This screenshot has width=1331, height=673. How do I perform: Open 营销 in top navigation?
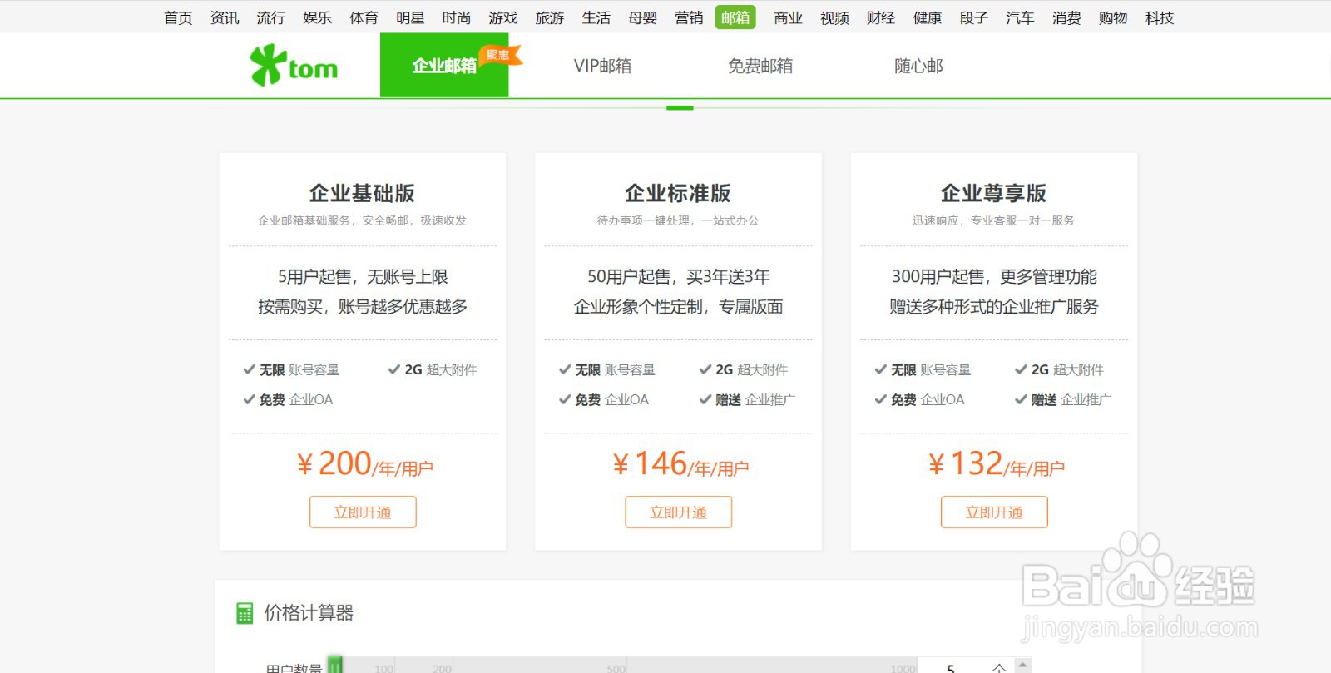[689, 17]
